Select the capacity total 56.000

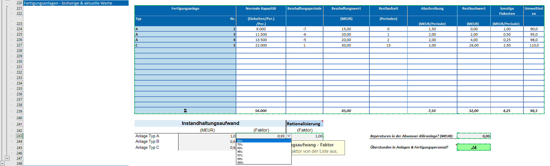[261, 111]
